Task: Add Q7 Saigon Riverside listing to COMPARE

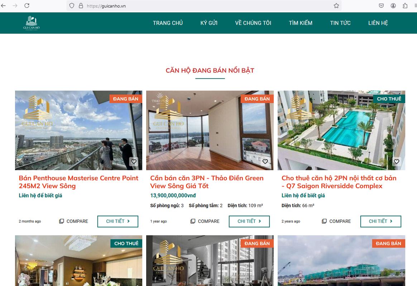Action: coord(336,221)
